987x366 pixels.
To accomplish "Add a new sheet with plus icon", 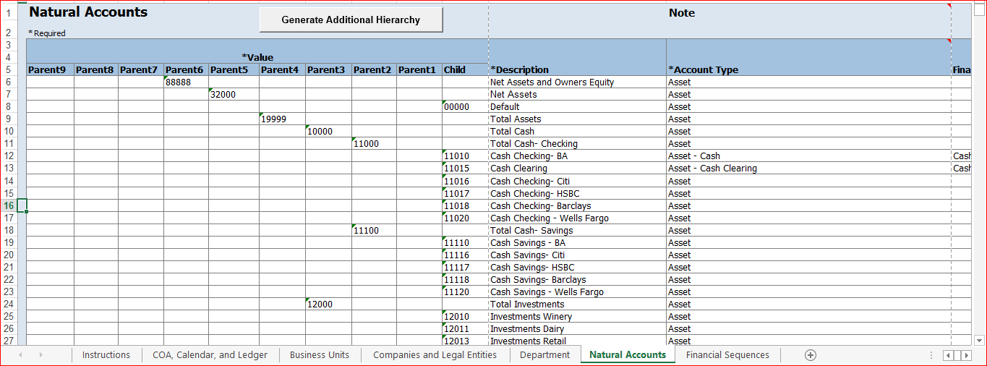I will point(811,355).
